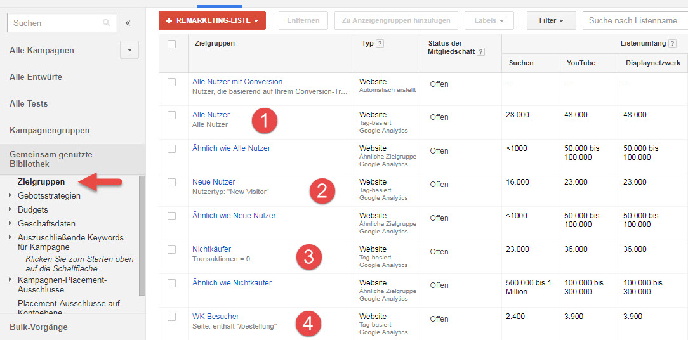Expand Auszuschließende Keywords für Kampagne

(x=10, y=237)
